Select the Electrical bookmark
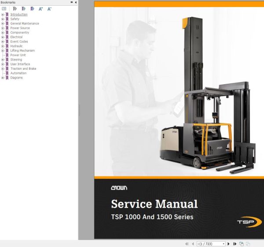This screenshot has height=247, width=264. pos(16,37)
